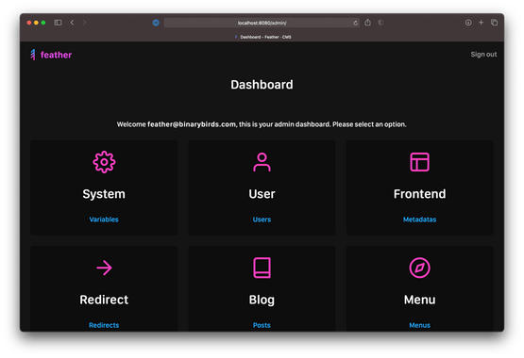Screen dimensions: 524x358
Task: Select the Menu compass icon
Action: point(420,268)
